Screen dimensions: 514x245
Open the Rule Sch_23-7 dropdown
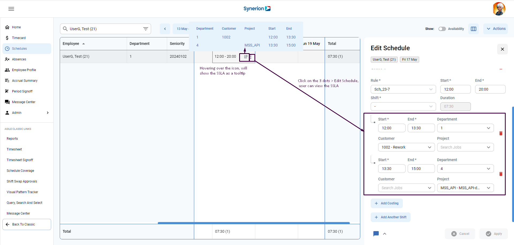[x=403, y=89]
